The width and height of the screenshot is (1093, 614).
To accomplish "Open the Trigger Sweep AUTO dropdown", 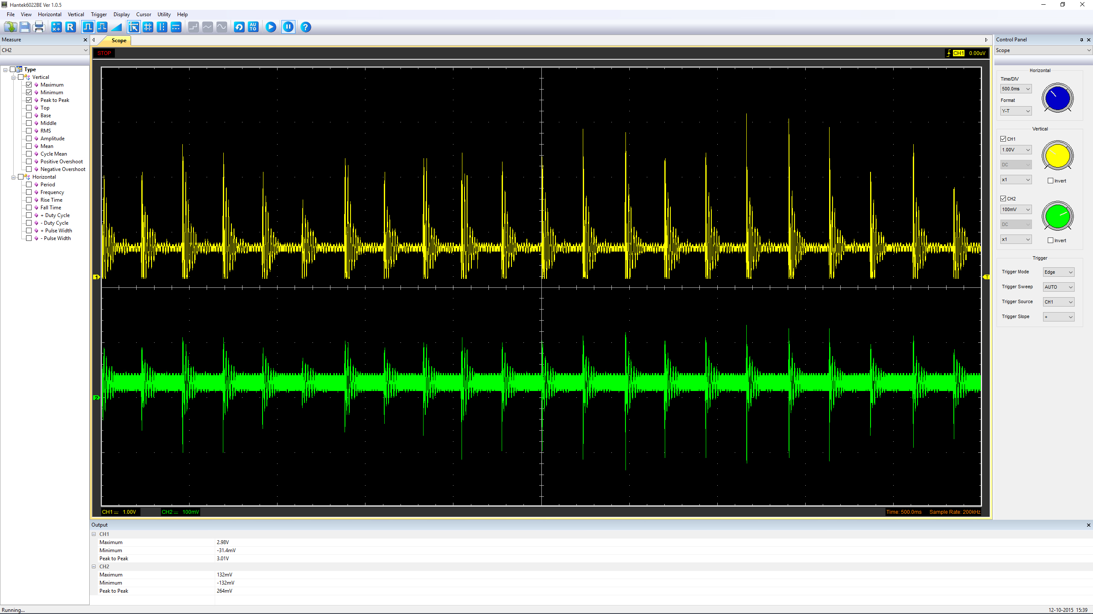I will coord(1058,287).
